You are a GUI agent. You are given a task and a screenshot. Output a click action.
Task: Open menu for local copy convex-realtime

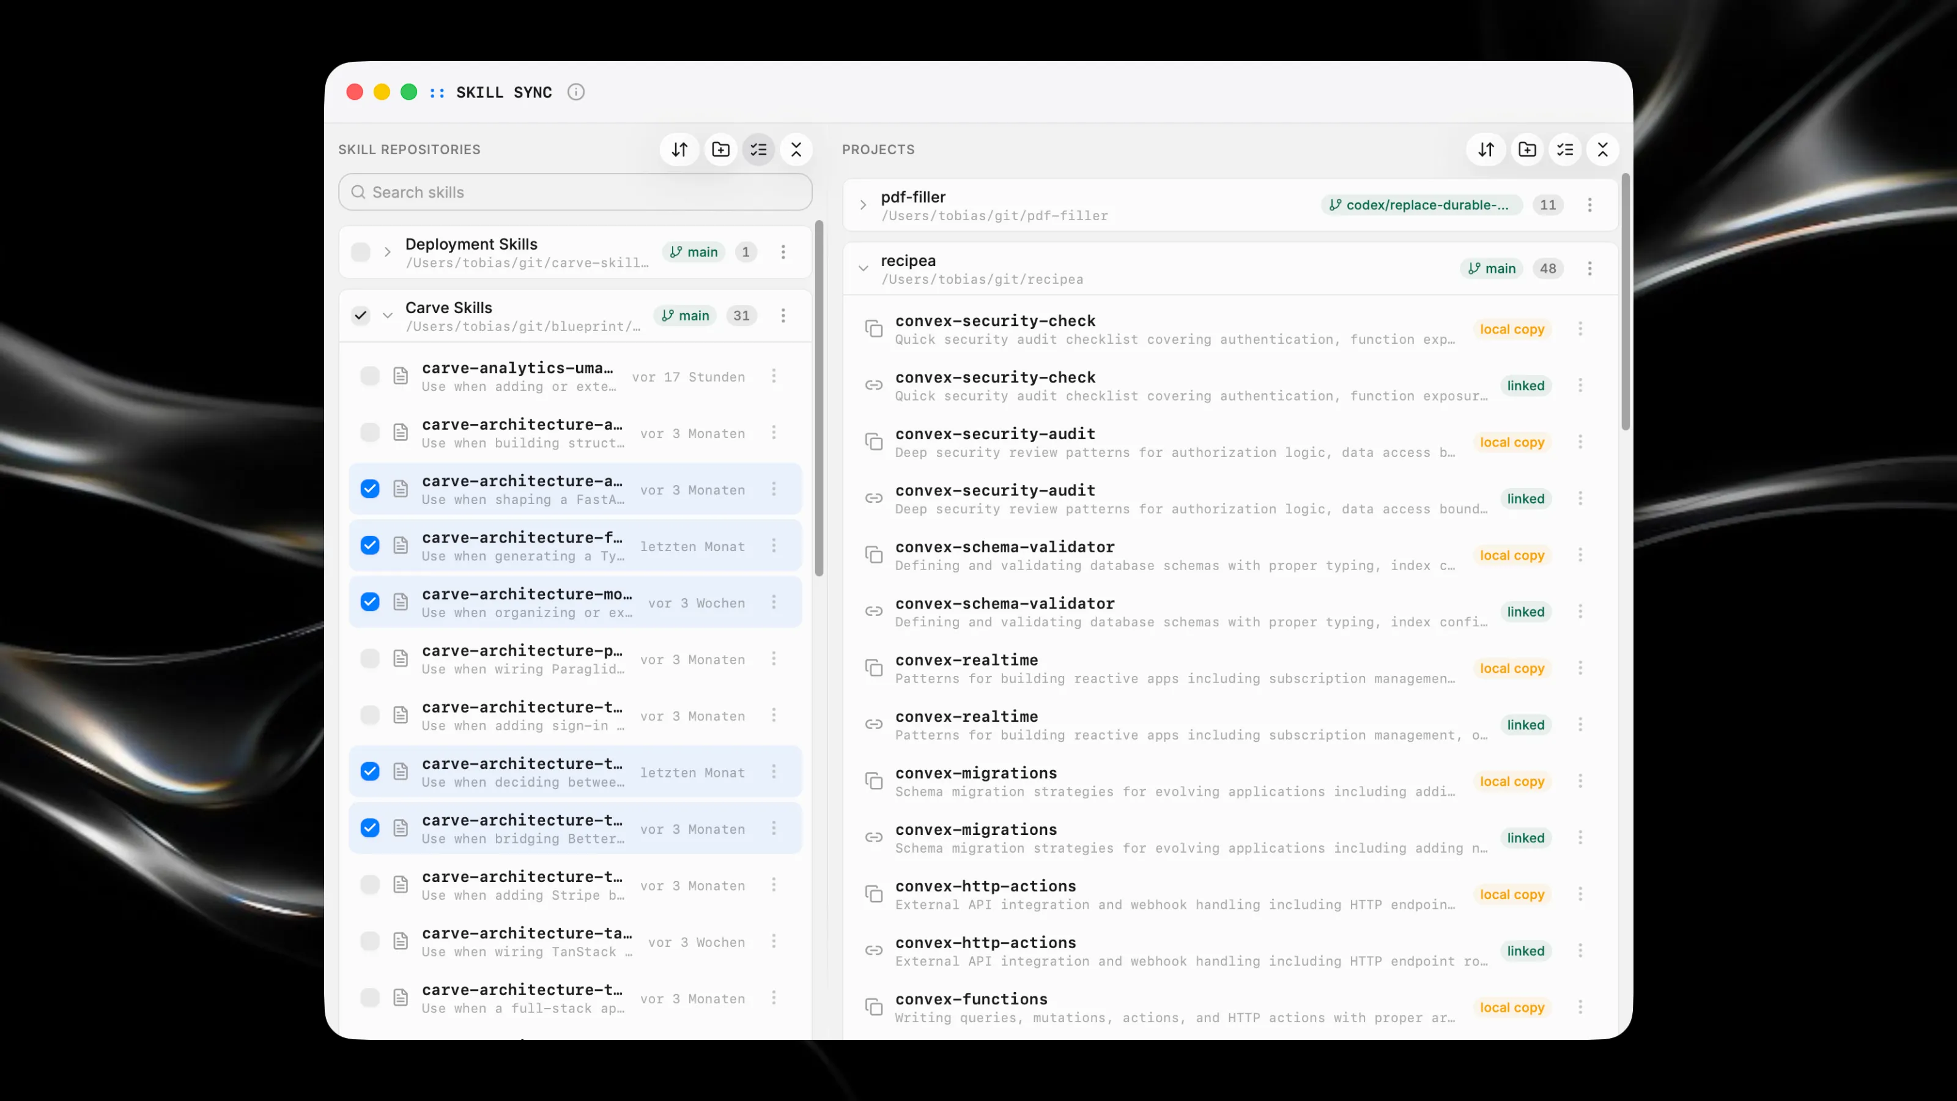click(1580, 667)
